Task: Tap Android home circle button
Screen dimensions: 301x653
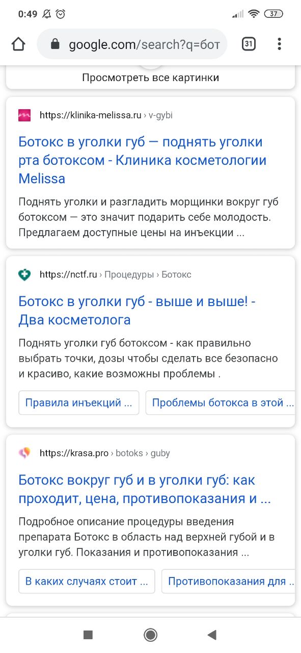Action: [150, 635]
